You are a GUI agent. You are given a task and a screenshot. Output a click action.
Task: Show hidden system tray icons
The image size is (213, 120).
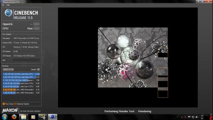pos(182,117)
